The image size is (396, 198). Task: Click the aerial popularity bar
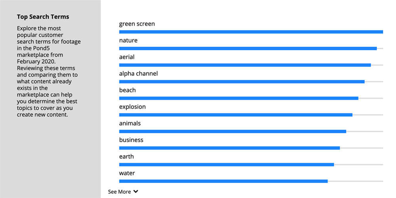click(245, 65)
